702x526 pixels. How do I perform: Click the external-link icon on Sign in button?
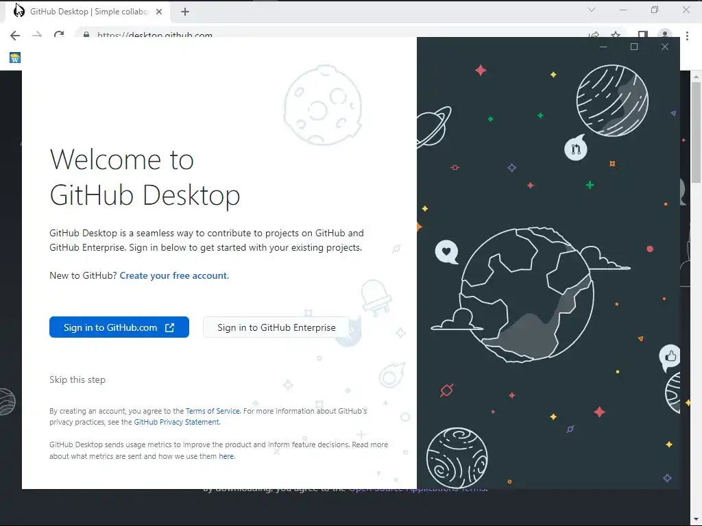[170, 327]
